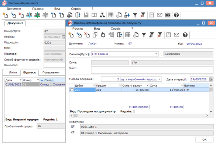Click edit posting pencil icon in postings dialog
The height and width of the screenshot is (143, 216).
(x=79, y=35)
